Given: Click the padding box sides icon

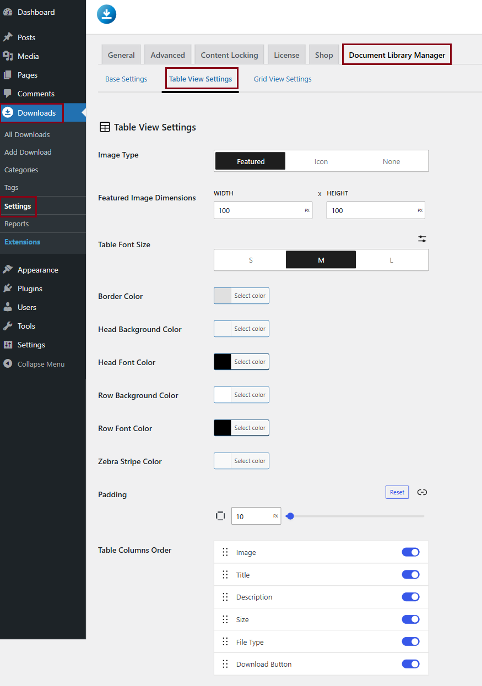Looking at the screenshot, I should point(220,516).
